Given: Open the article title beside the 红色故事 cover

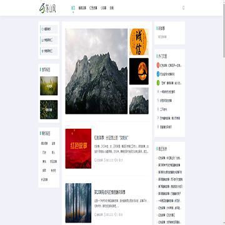Looking at the screenshot, I should pyautogui.click(x=112, y=137).
